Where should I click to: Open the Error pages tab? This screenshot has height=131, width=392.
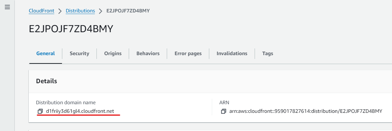[x=188, y=54]
